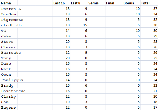Click the Final column header cell

click(x=114, y=3)
